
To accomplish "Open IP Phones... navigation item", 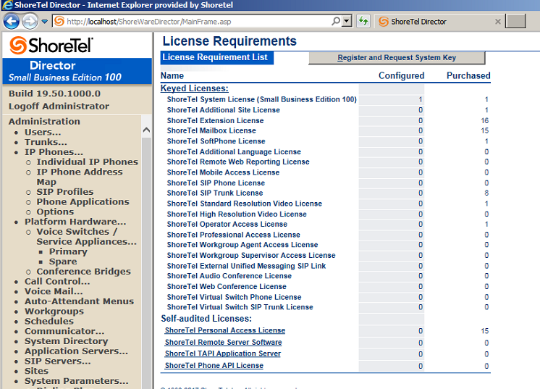I will tap(54, 152).
